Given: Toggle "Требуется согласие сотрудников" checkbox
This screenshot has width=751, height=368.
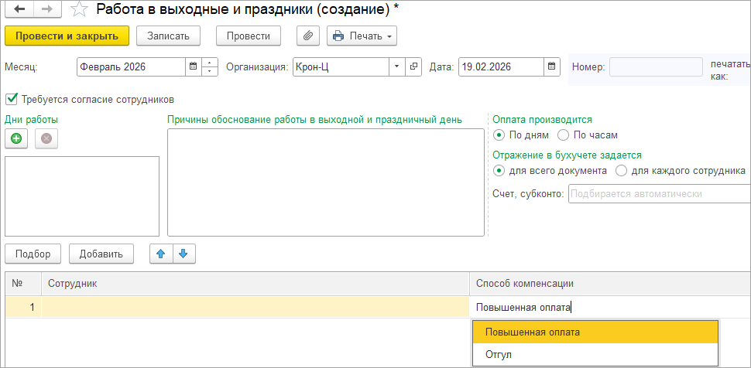Looking at the screenshot, I should (x=11, y=99).
